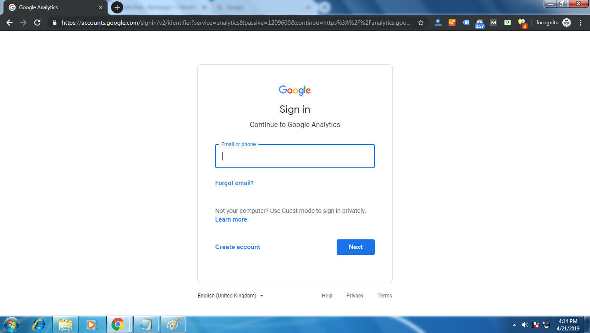Open the lightbulb extension with badge 3

coord(521,23)
